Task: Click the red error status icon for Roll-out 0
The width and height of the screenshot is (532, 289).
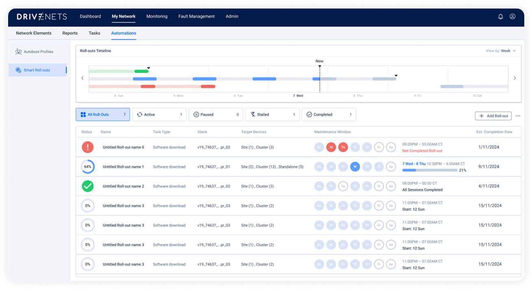Action: [87, 147]
